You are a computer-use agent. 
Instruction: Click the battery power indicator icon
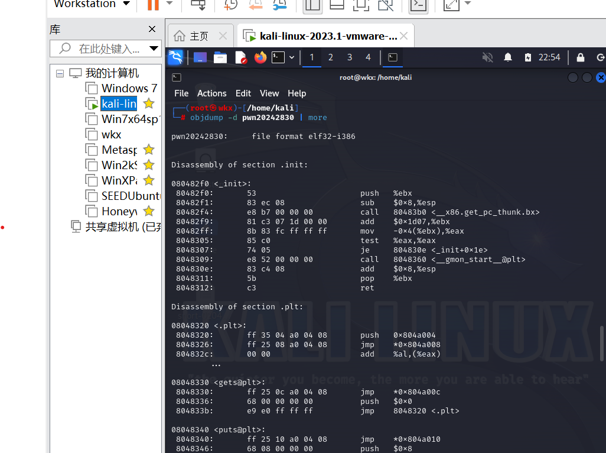[x=528, y=57]
